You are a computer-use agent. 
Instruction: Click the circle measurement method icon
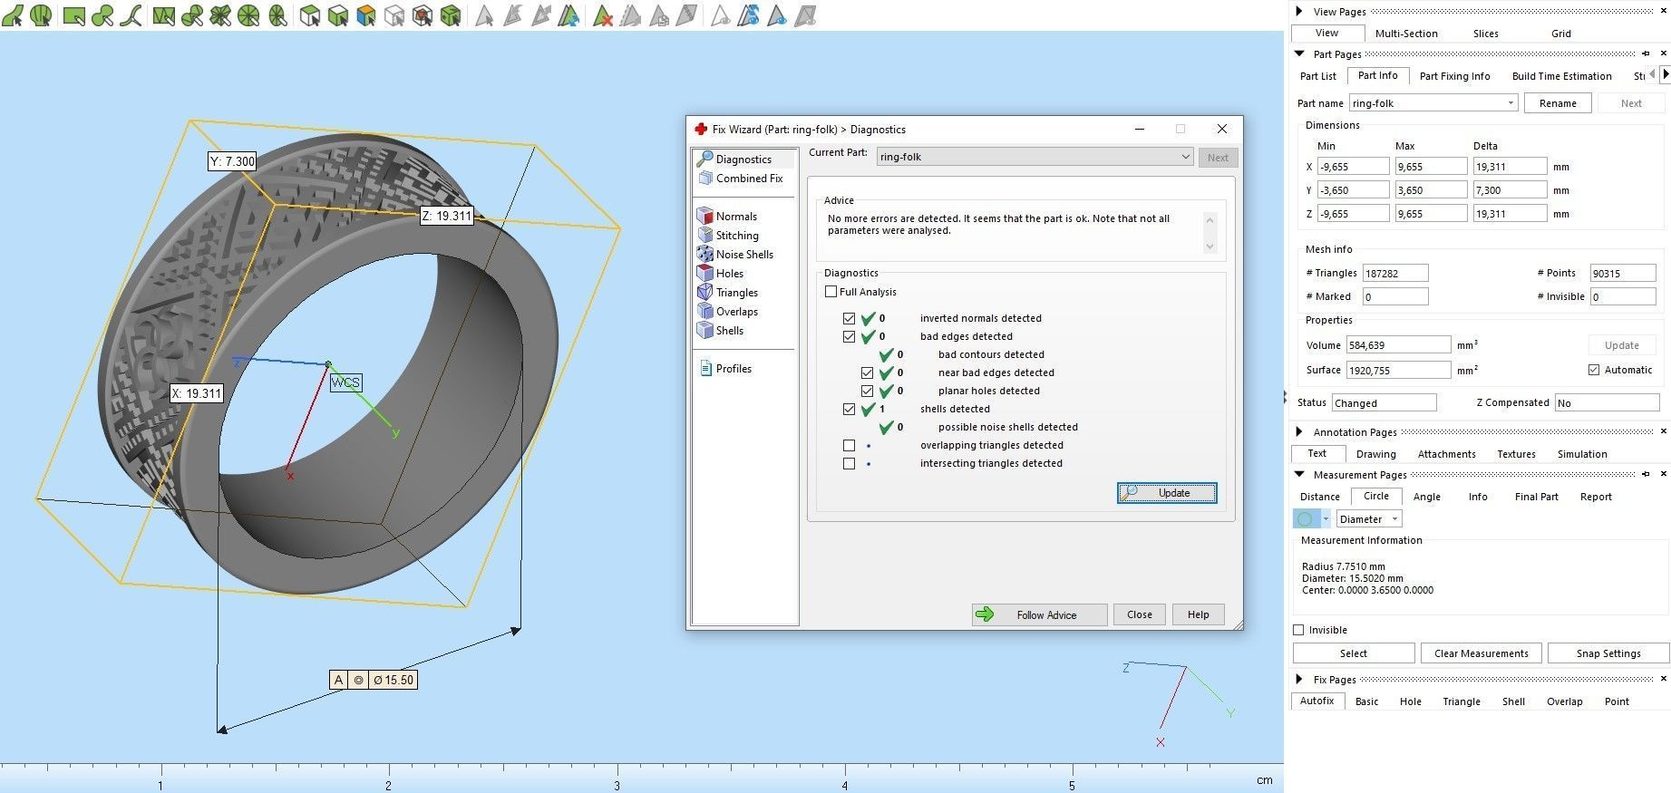[x=1306, y=519]
